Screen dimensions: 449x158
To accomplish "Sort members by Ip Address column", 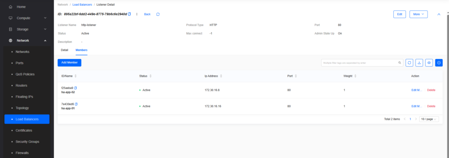I will tap(221, 76).
